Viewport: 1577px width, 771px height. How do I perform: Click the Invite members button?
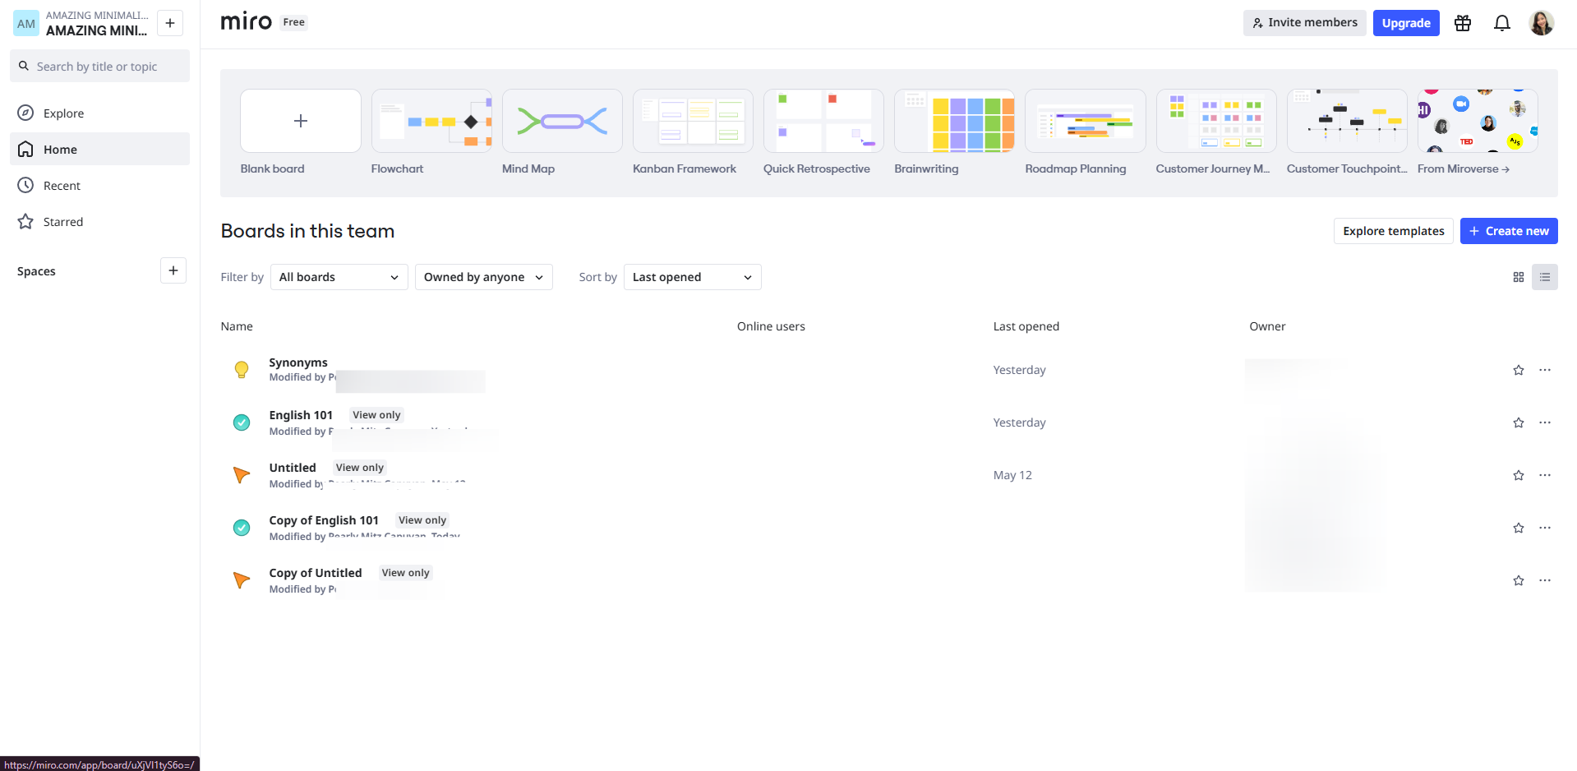pos(1304,23)
